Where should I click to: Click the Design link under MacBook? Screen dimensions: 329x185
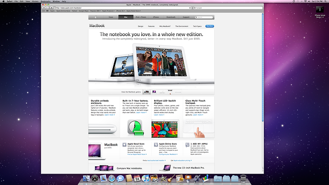click(x=141, y=26)
